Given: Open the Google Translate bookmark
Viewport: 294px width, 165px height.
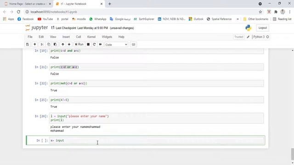Looking at the screenshot, I should [x=120, y=19].
